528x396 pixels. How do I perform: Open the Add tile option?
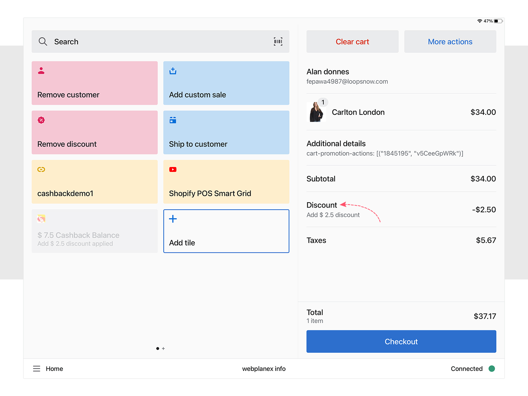coord(226,231)
